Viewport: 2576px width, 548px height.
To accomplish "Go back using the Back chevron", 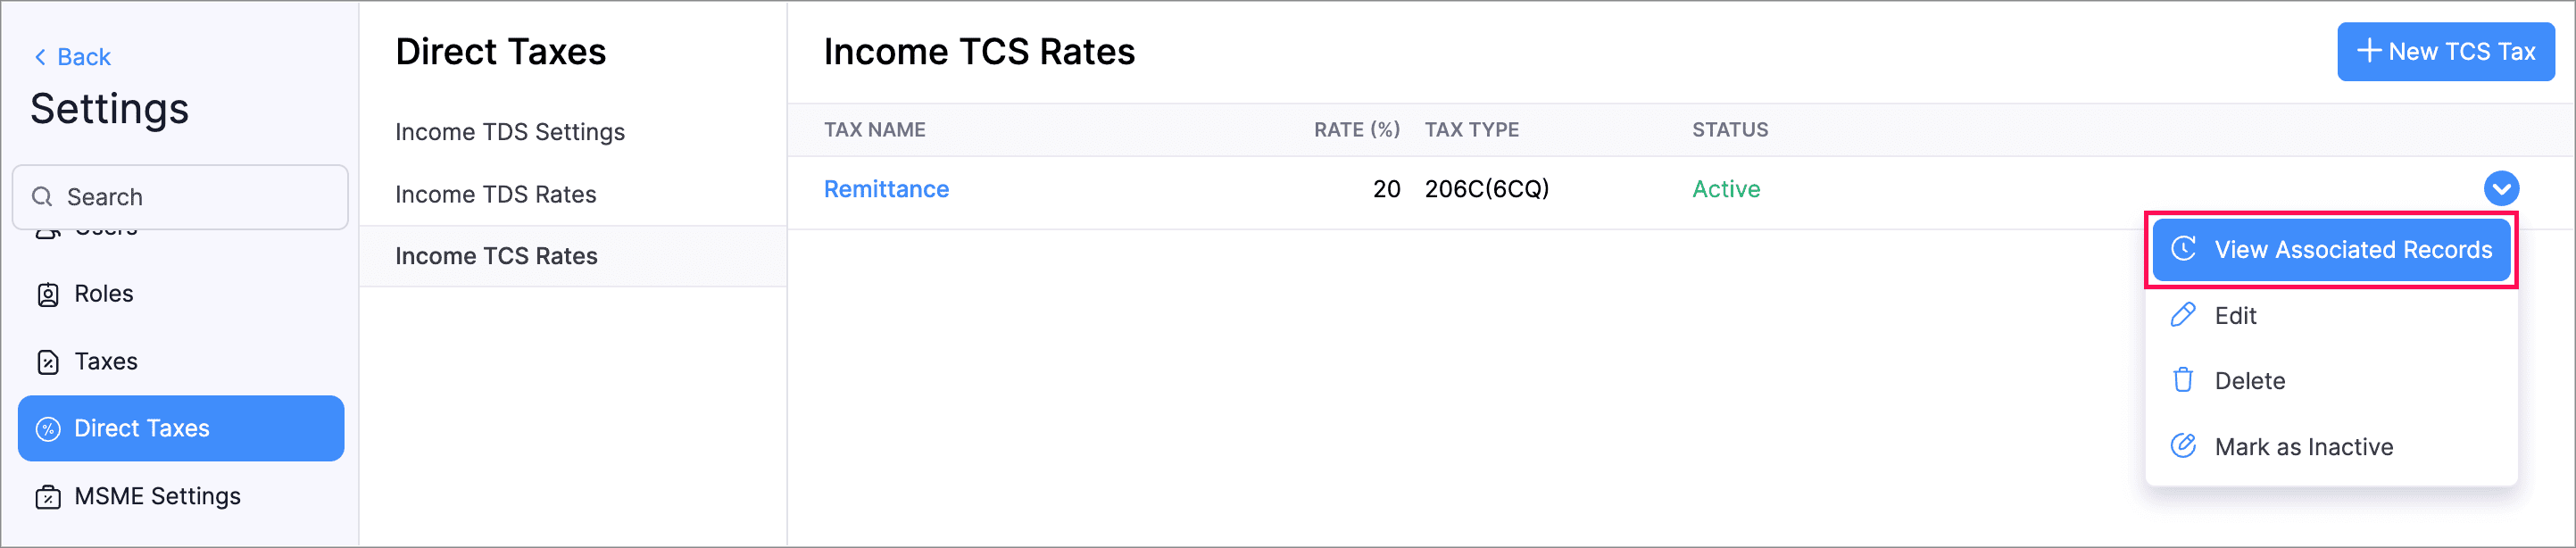I will click(x=40, y=57).
